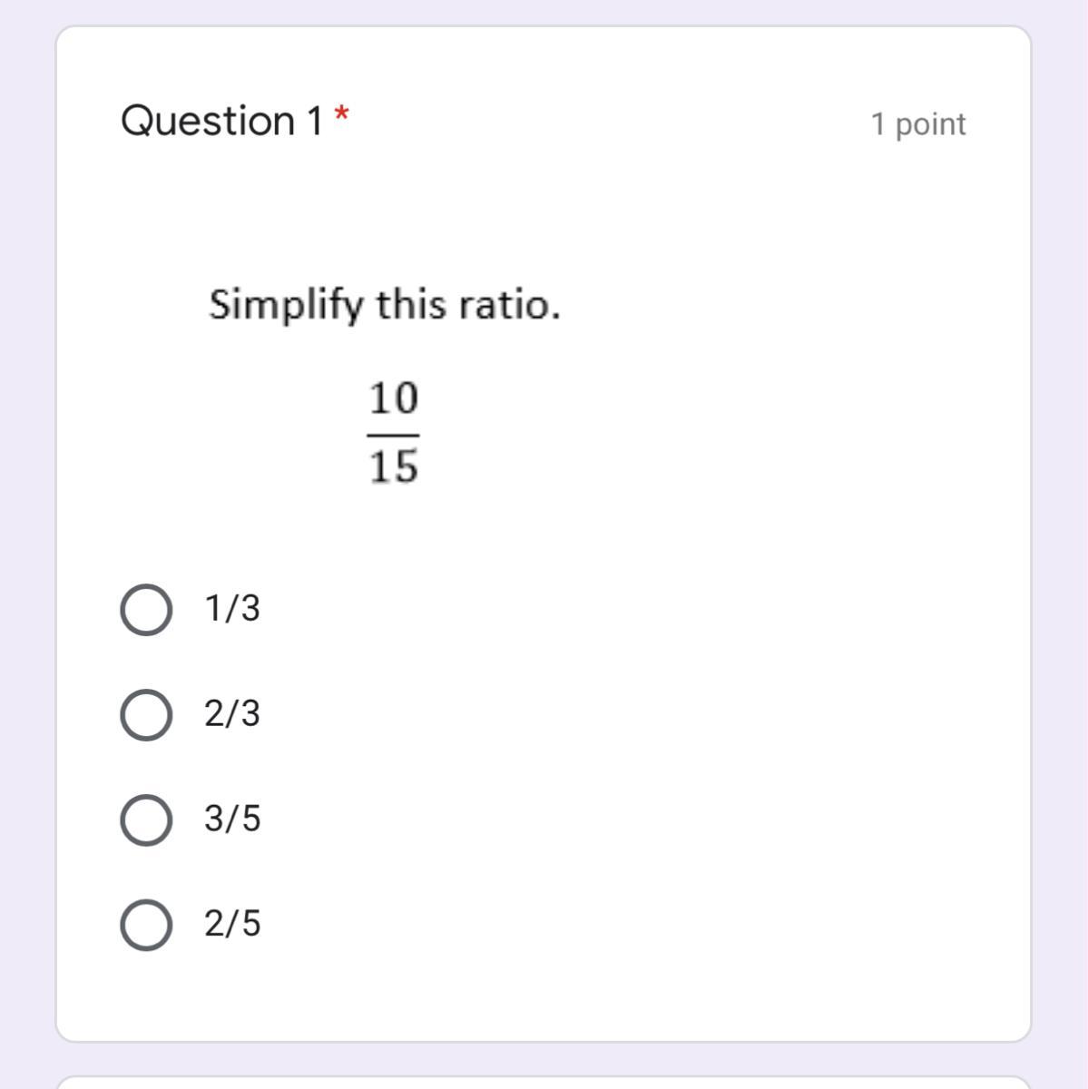Click the "1 point" score label
The width and height of the screenshot is (1088, 1089).
[x=918, y=124]
